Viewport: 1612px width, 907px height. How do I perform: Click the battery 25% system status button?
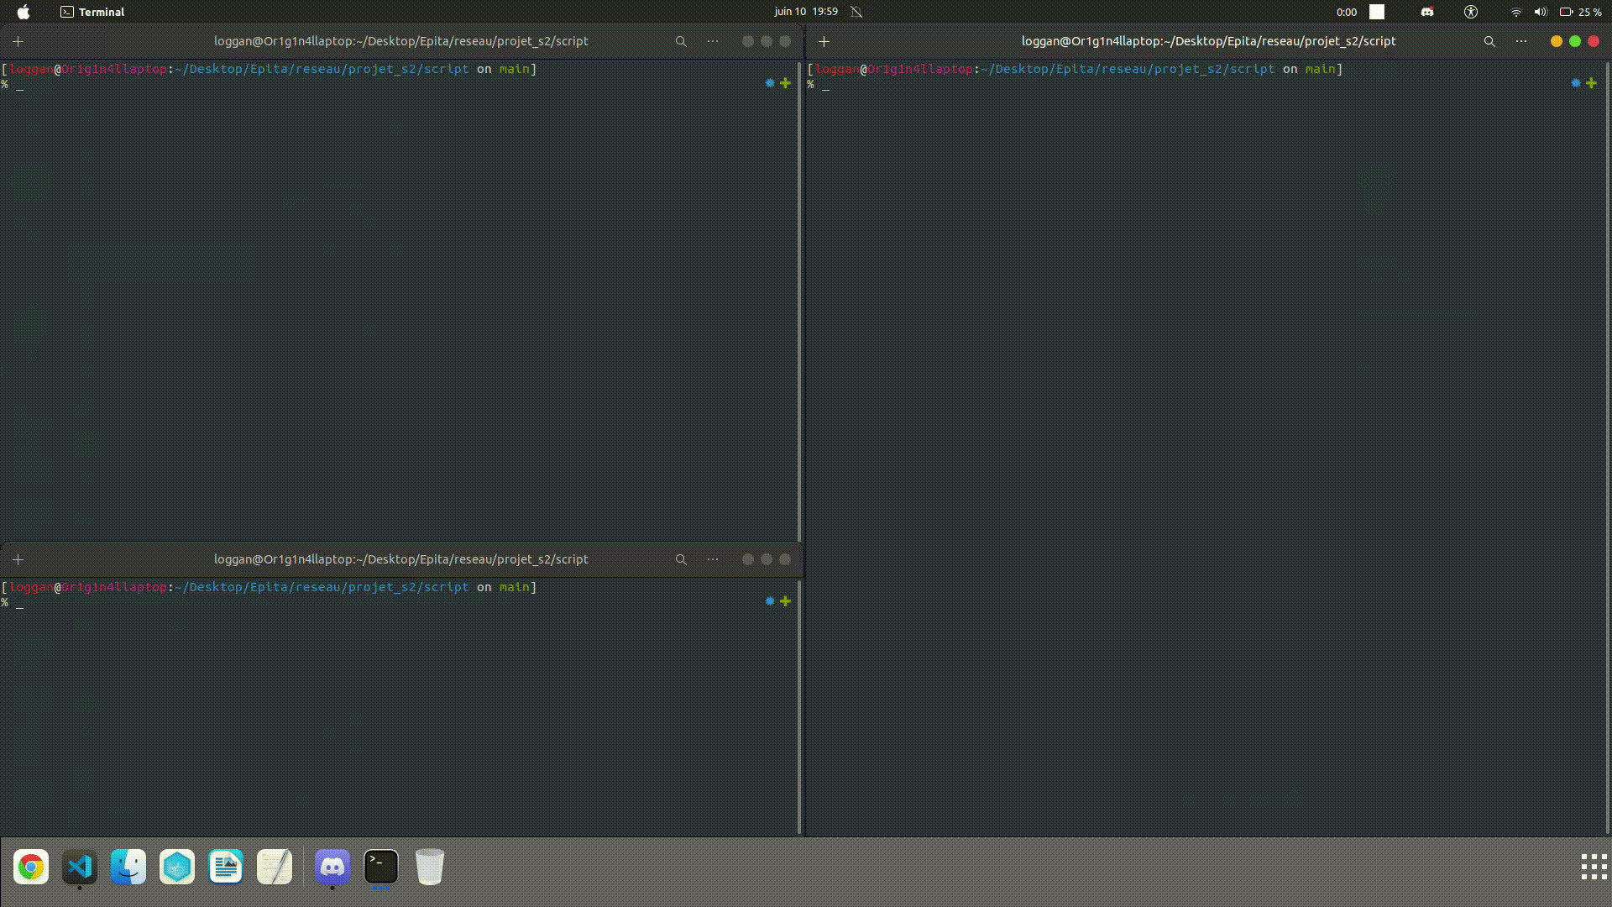(x=1580, y=12)
